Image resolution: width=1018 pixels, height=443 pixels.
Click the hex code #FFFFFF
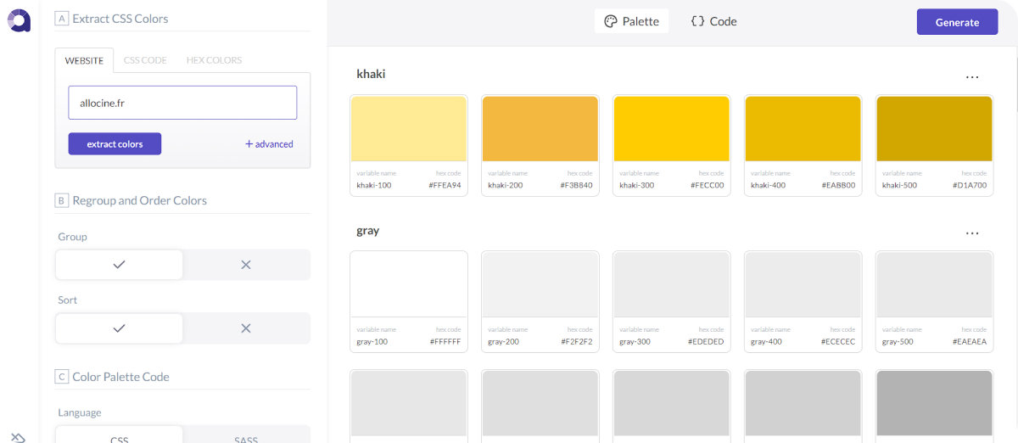point(445,342)
